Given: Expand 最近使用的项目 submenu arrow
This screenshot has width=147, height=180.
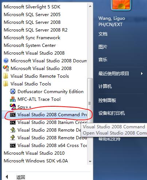Looking at the screenshot, I should pos(142,74).
